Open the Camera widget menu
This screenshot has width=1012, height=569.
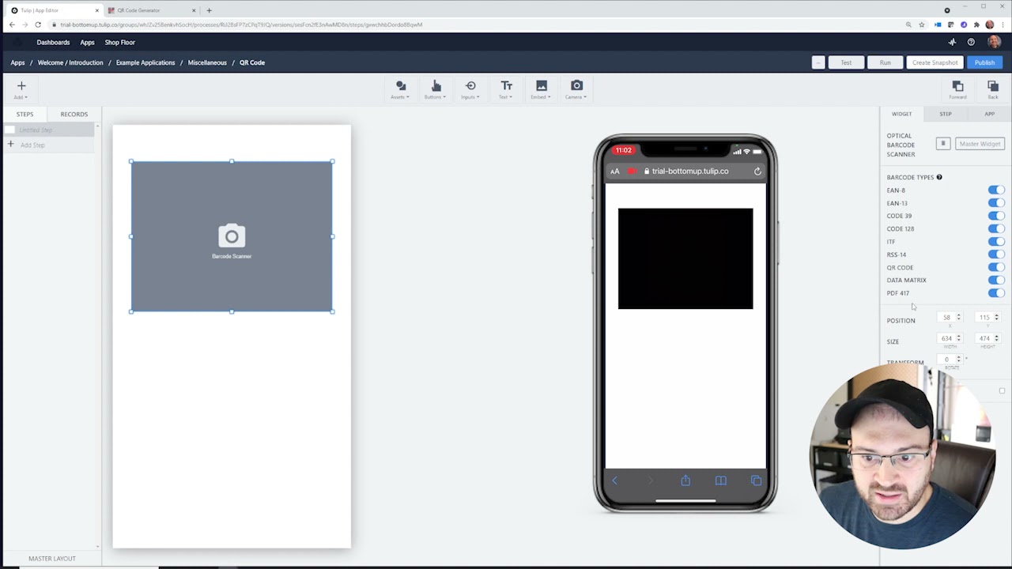tap(576, 89)
